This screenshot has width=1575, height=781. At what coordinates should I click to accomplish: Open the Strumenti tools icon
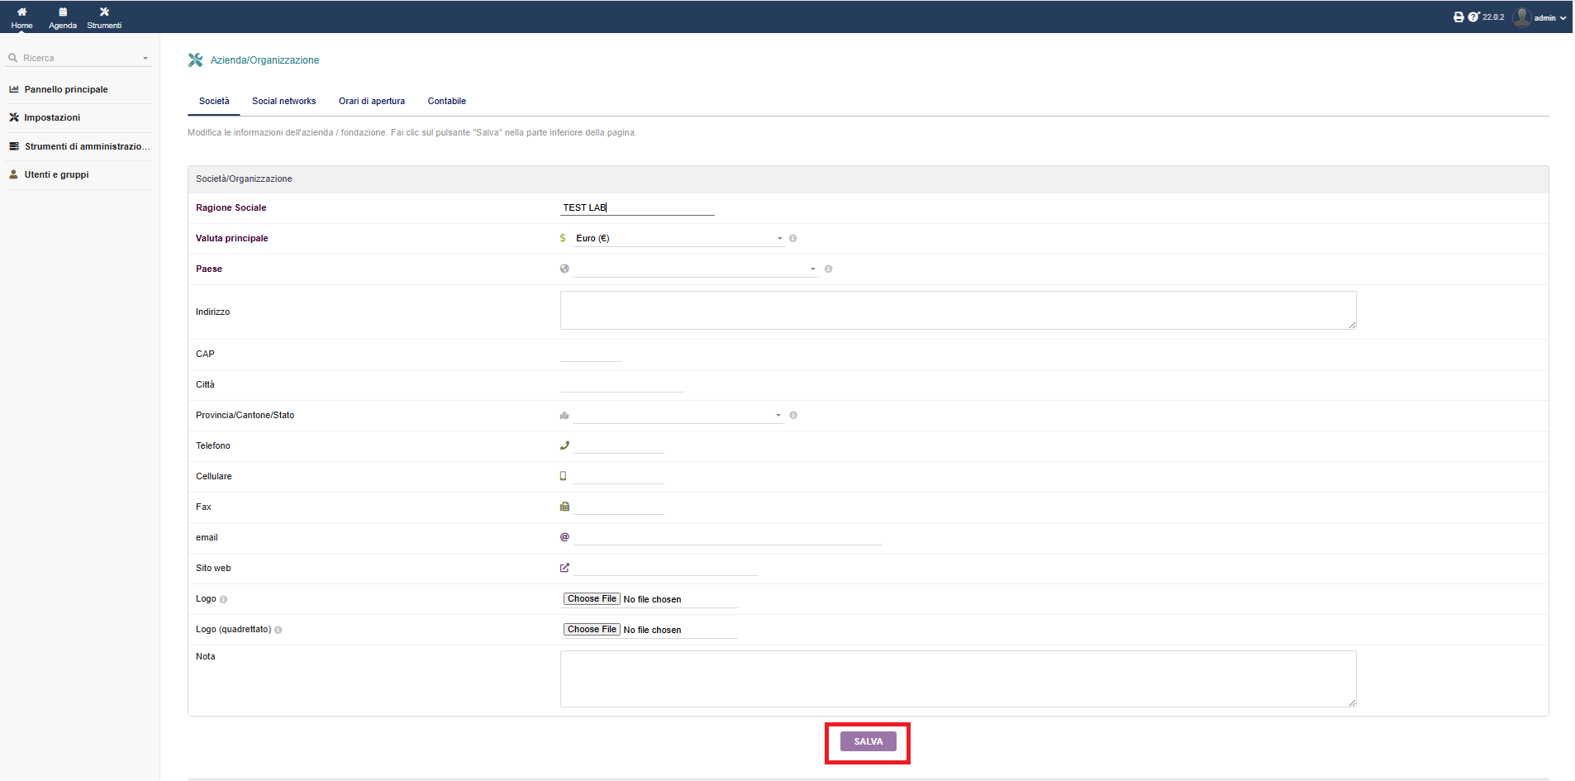pyautogui.click(x=104, y=12)
